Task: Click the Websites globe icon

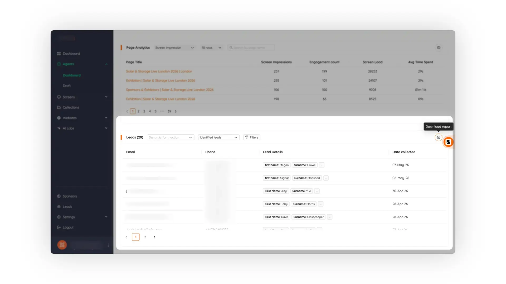Action: tap(59, 118)
